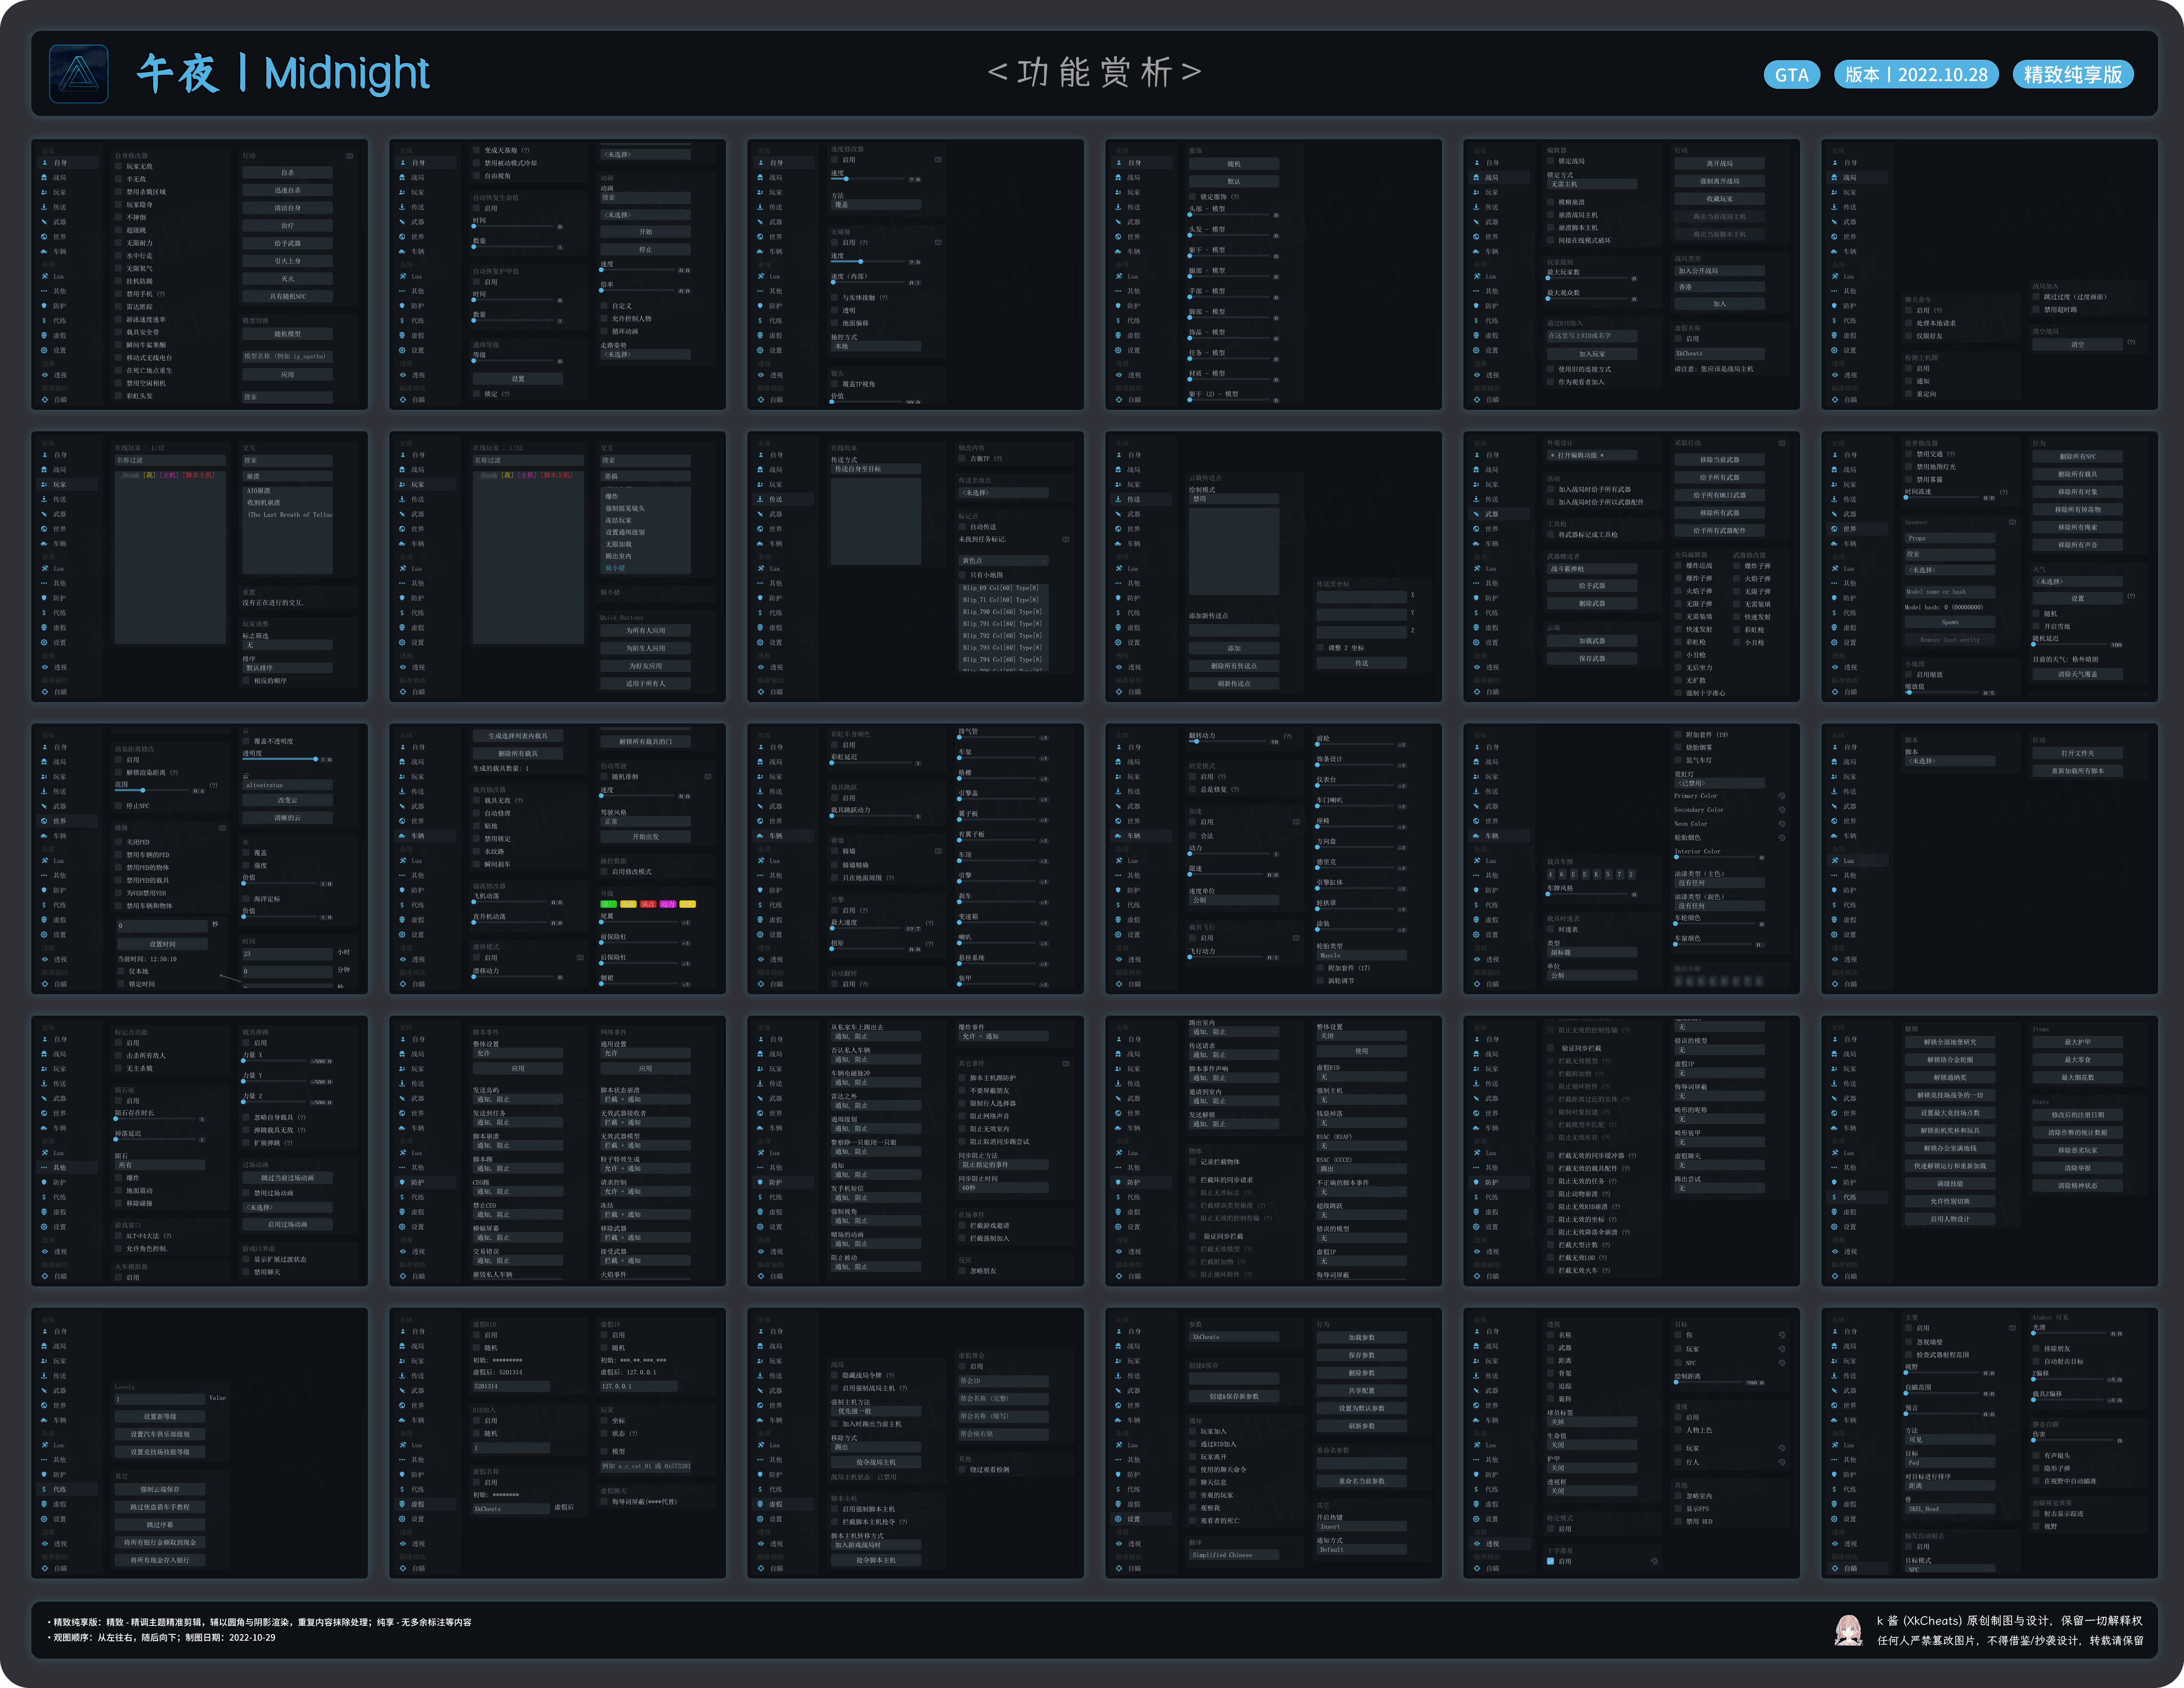
Task: Click 其他 dots icon in 自动恢复生命值 panel
Action: (x=403, y=291)
